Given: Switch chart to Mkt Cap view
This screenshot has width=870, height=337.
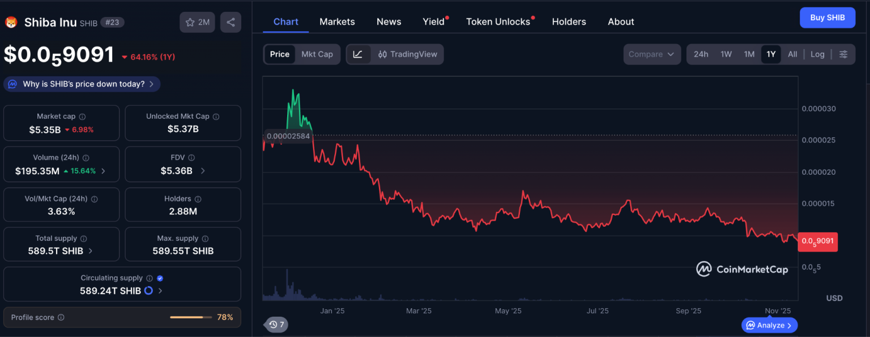Looking at the screenshot, I should coord(317,54).
